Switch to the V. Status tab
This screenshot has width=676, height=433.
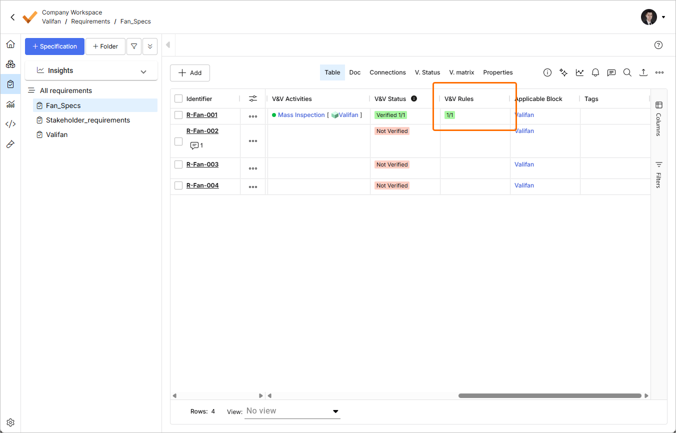pos(427,72)
